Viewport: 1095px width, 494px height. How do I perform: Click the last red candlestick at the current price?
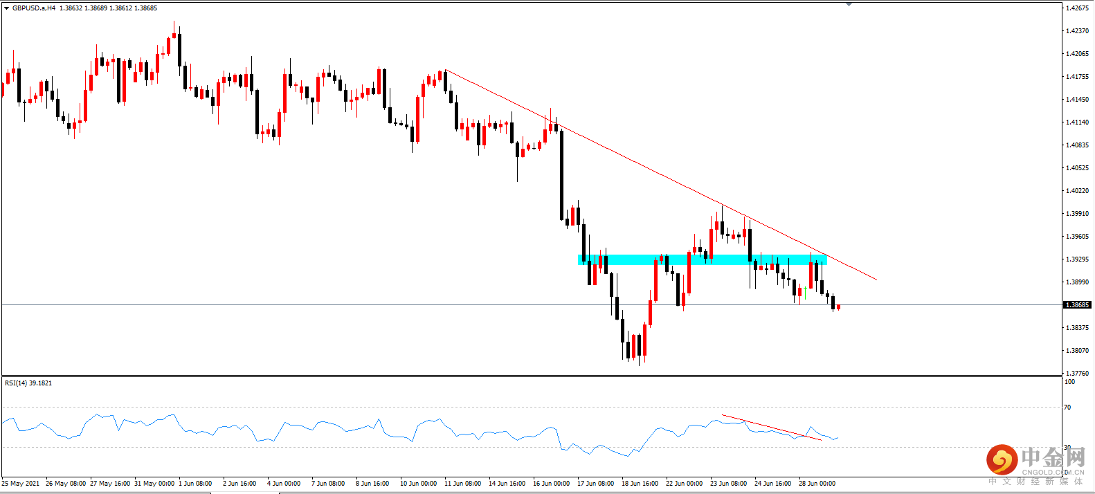838,307
